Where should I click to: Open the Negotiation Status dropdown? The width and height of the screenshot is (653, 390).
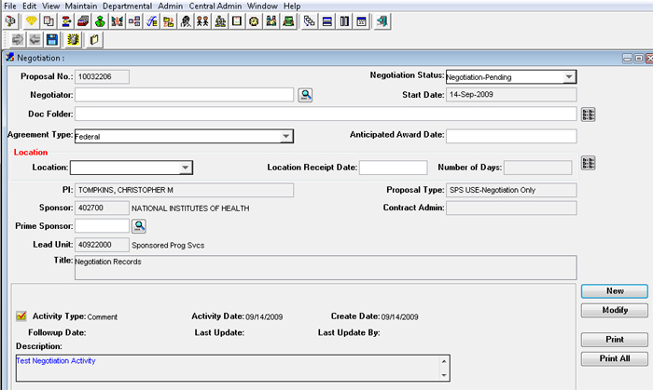[569, 77]
